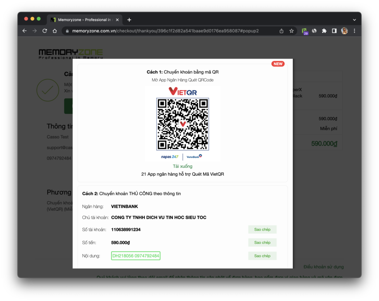Screen dimensions: 379x301
Task: Open the Chrome profile avatar
Action: (345, 31)
